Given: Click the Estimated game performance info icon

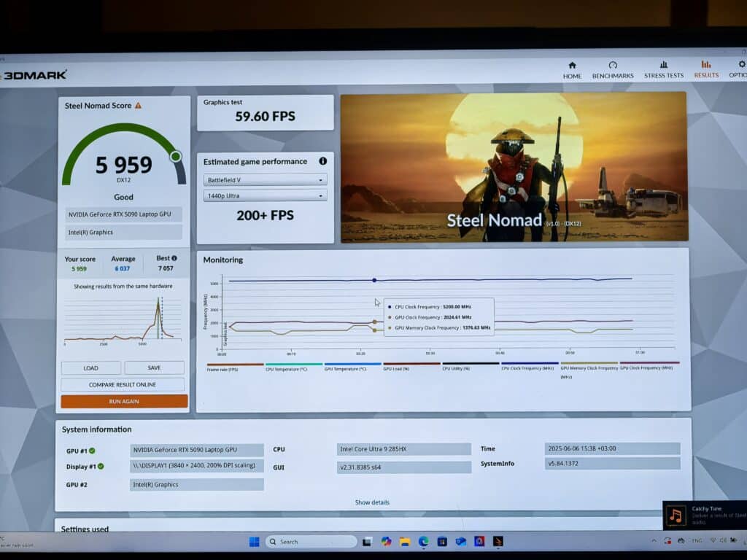Looking at the screenshot, I should tap(322, 161).
